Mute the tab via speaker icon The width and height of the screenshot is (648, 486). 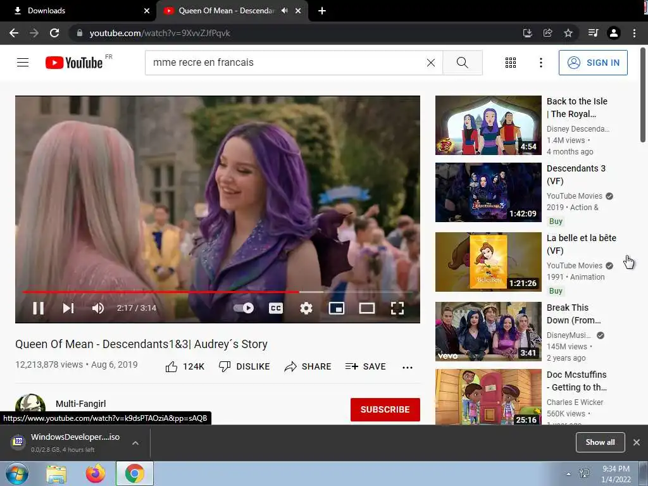click(x=284, y=11)
